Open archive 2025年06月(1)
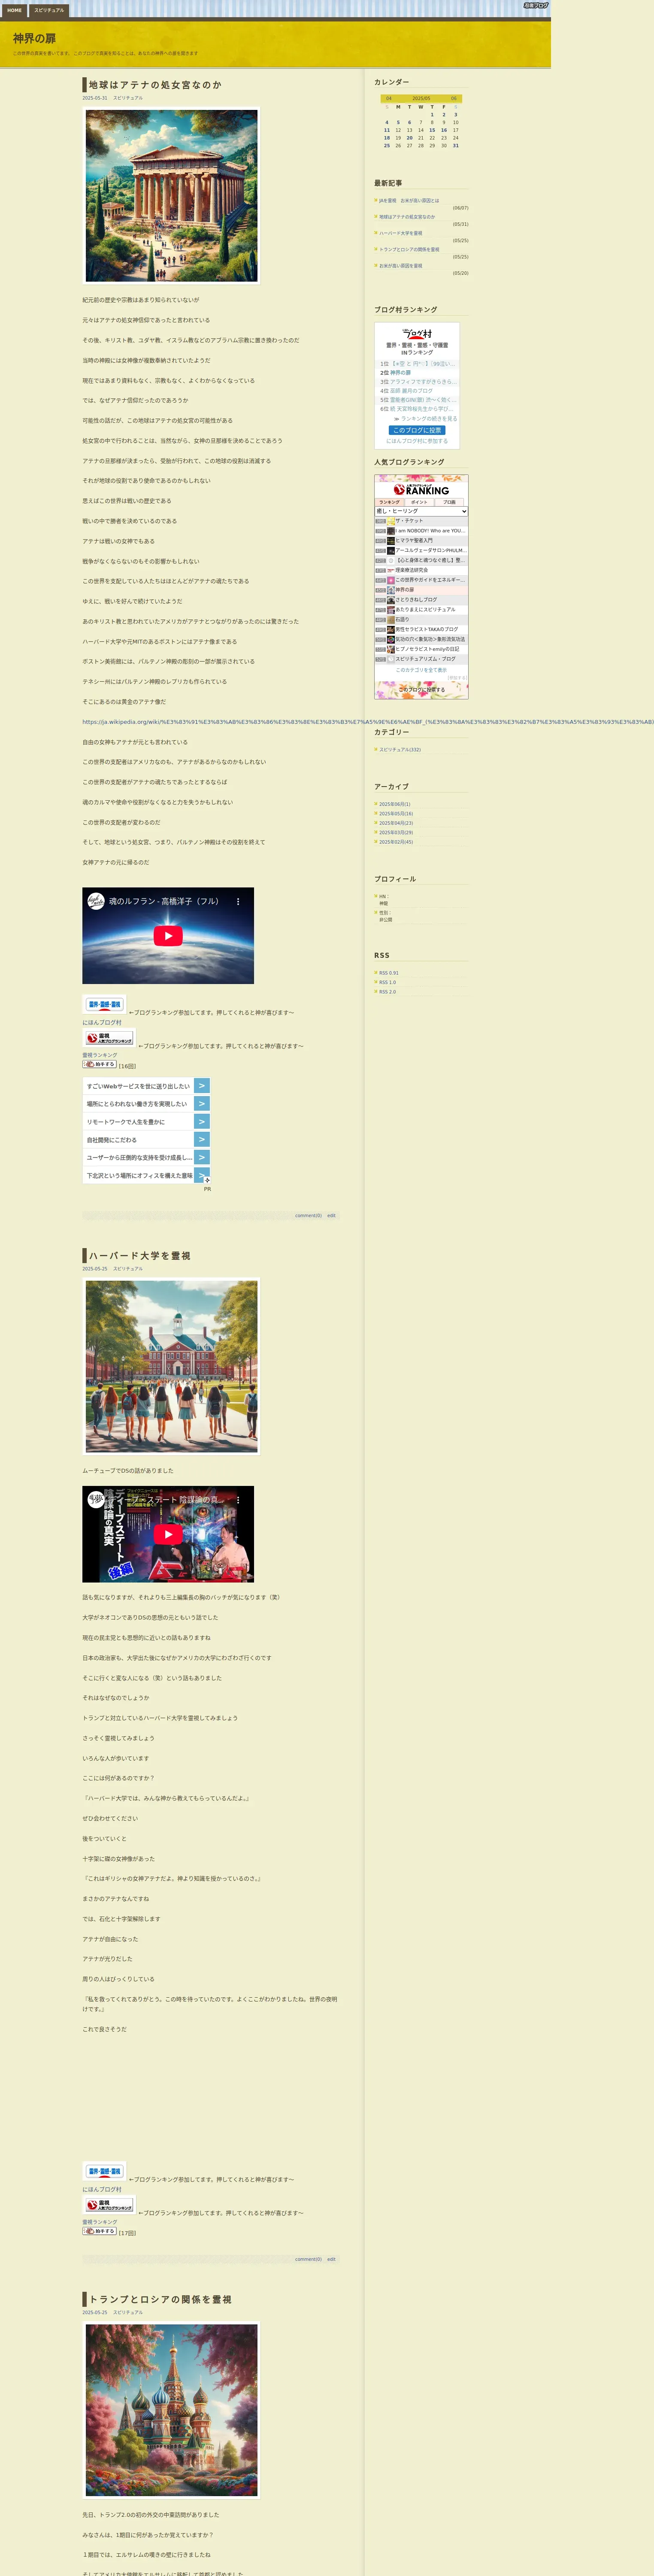Image resolution: width=654 pixels, height=2576 pixels. pos(395,804)
